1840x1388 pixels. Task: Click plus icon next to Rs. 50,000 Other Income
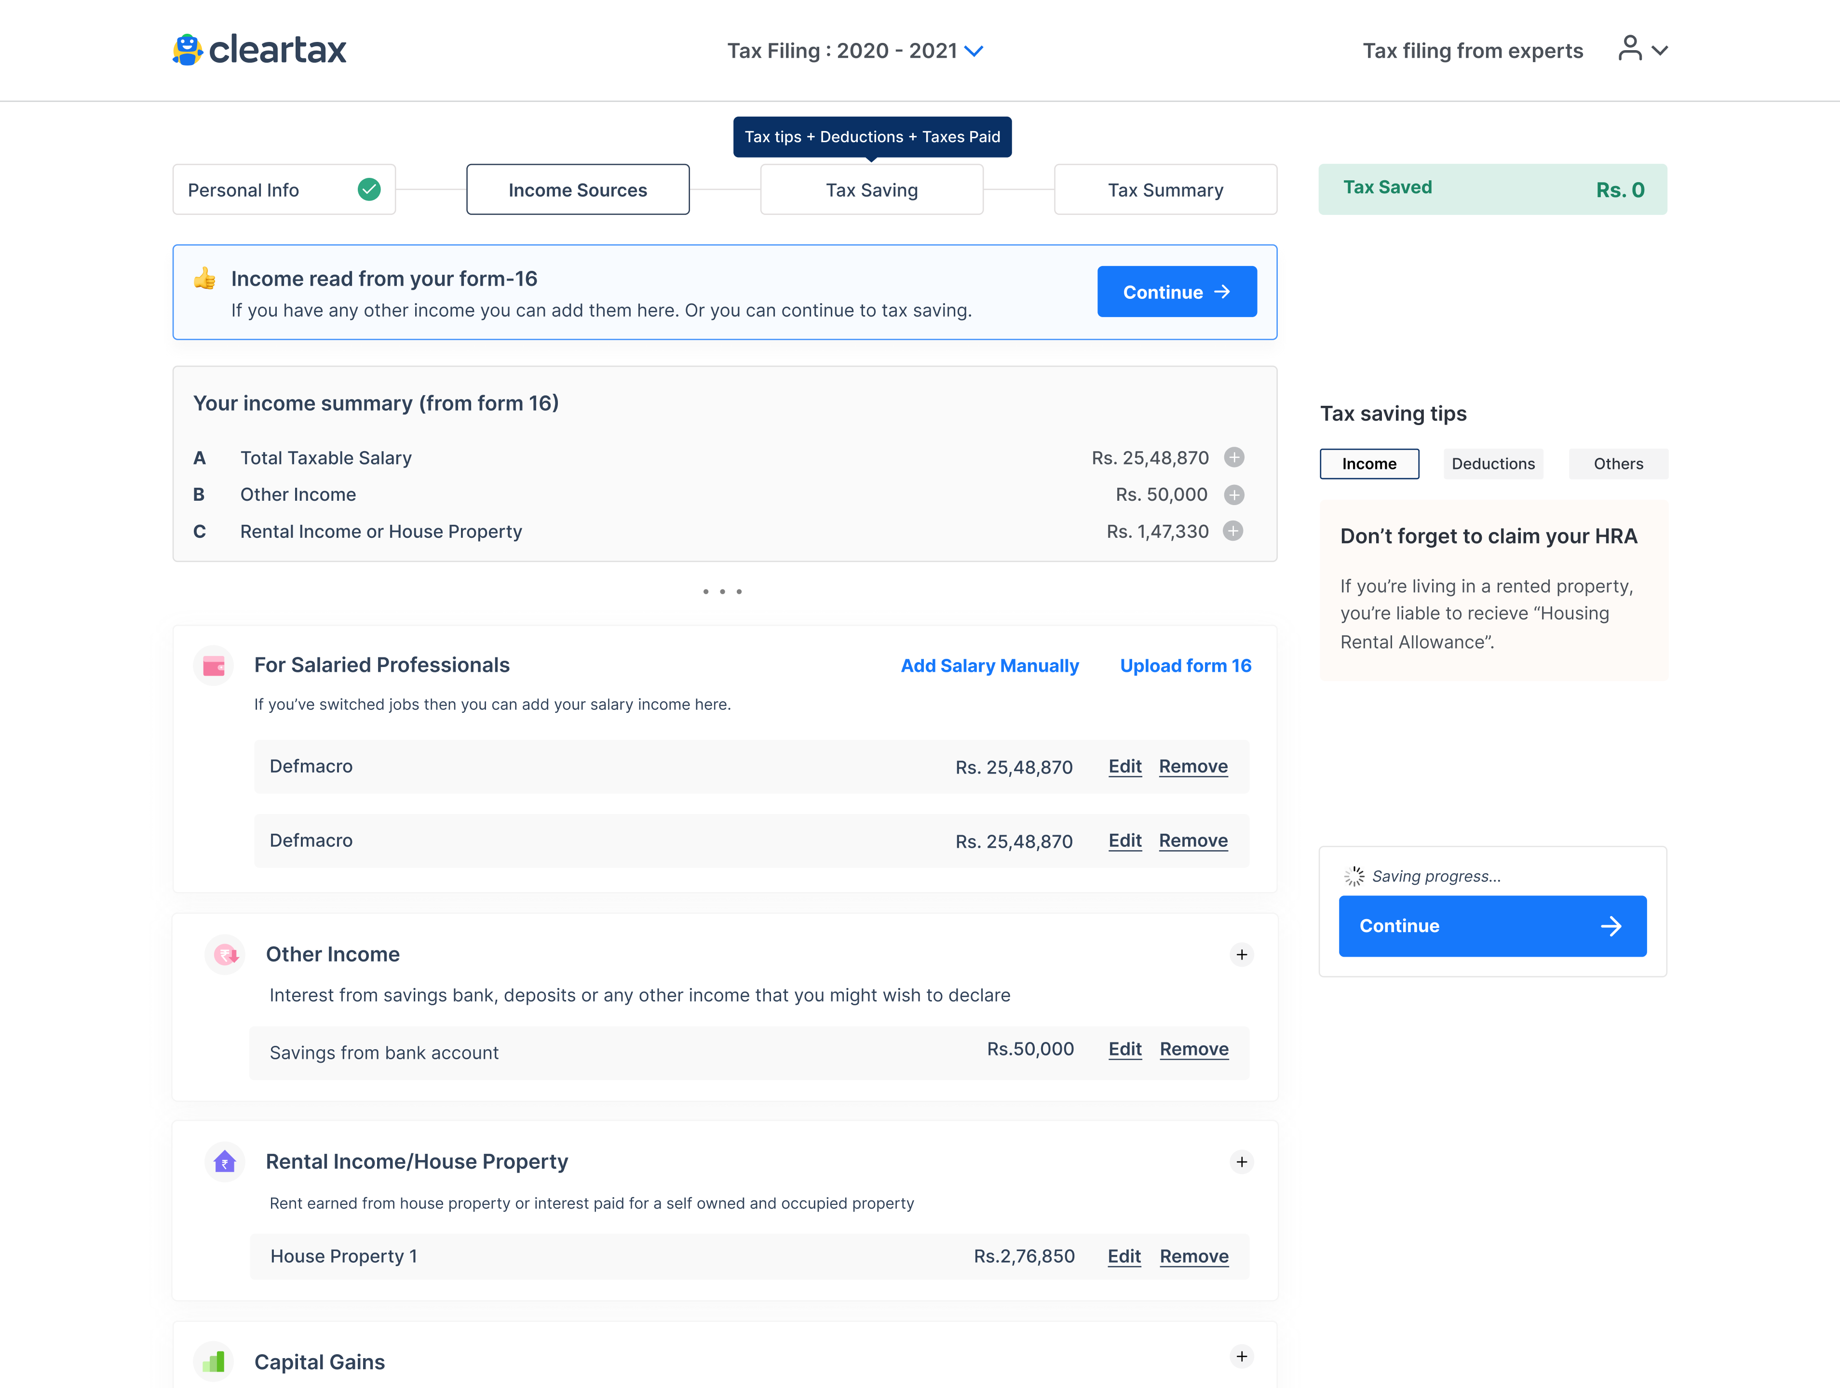pyautogui.click(x=1233, y=495)
